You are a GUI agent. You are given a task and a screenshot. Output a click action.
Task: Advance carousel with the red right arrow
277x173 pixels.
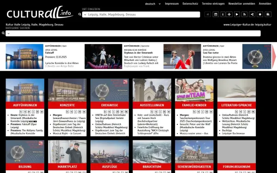coord(274,56)
